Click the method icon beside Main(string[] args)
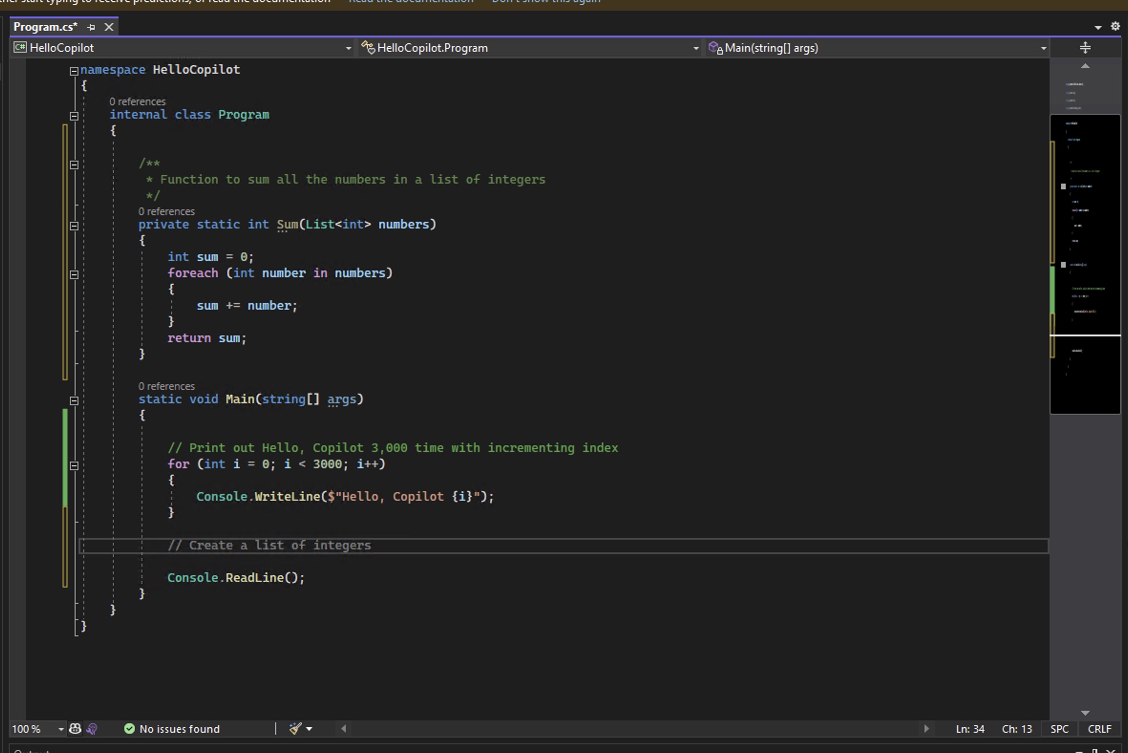The image size is (1128, 753). click(x=715, y=48)
